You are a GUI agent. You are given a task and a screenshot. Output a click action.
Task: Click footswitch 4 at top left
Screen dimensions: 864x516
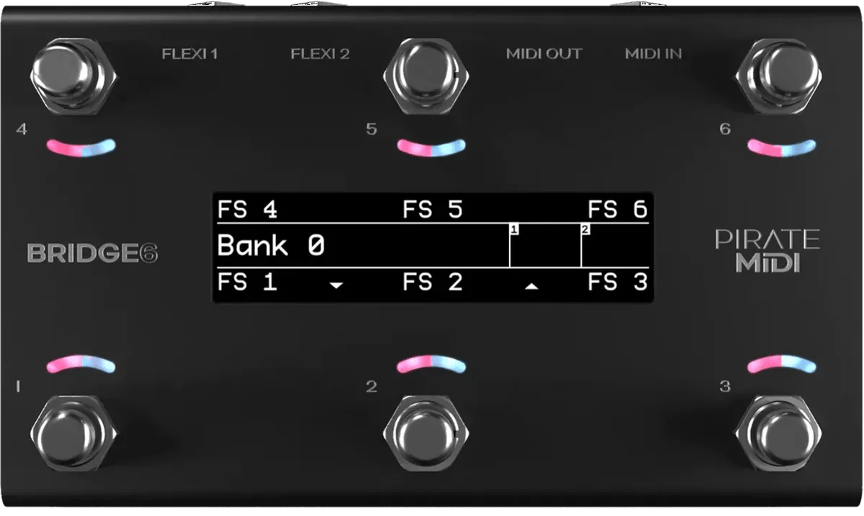point(75,75)
